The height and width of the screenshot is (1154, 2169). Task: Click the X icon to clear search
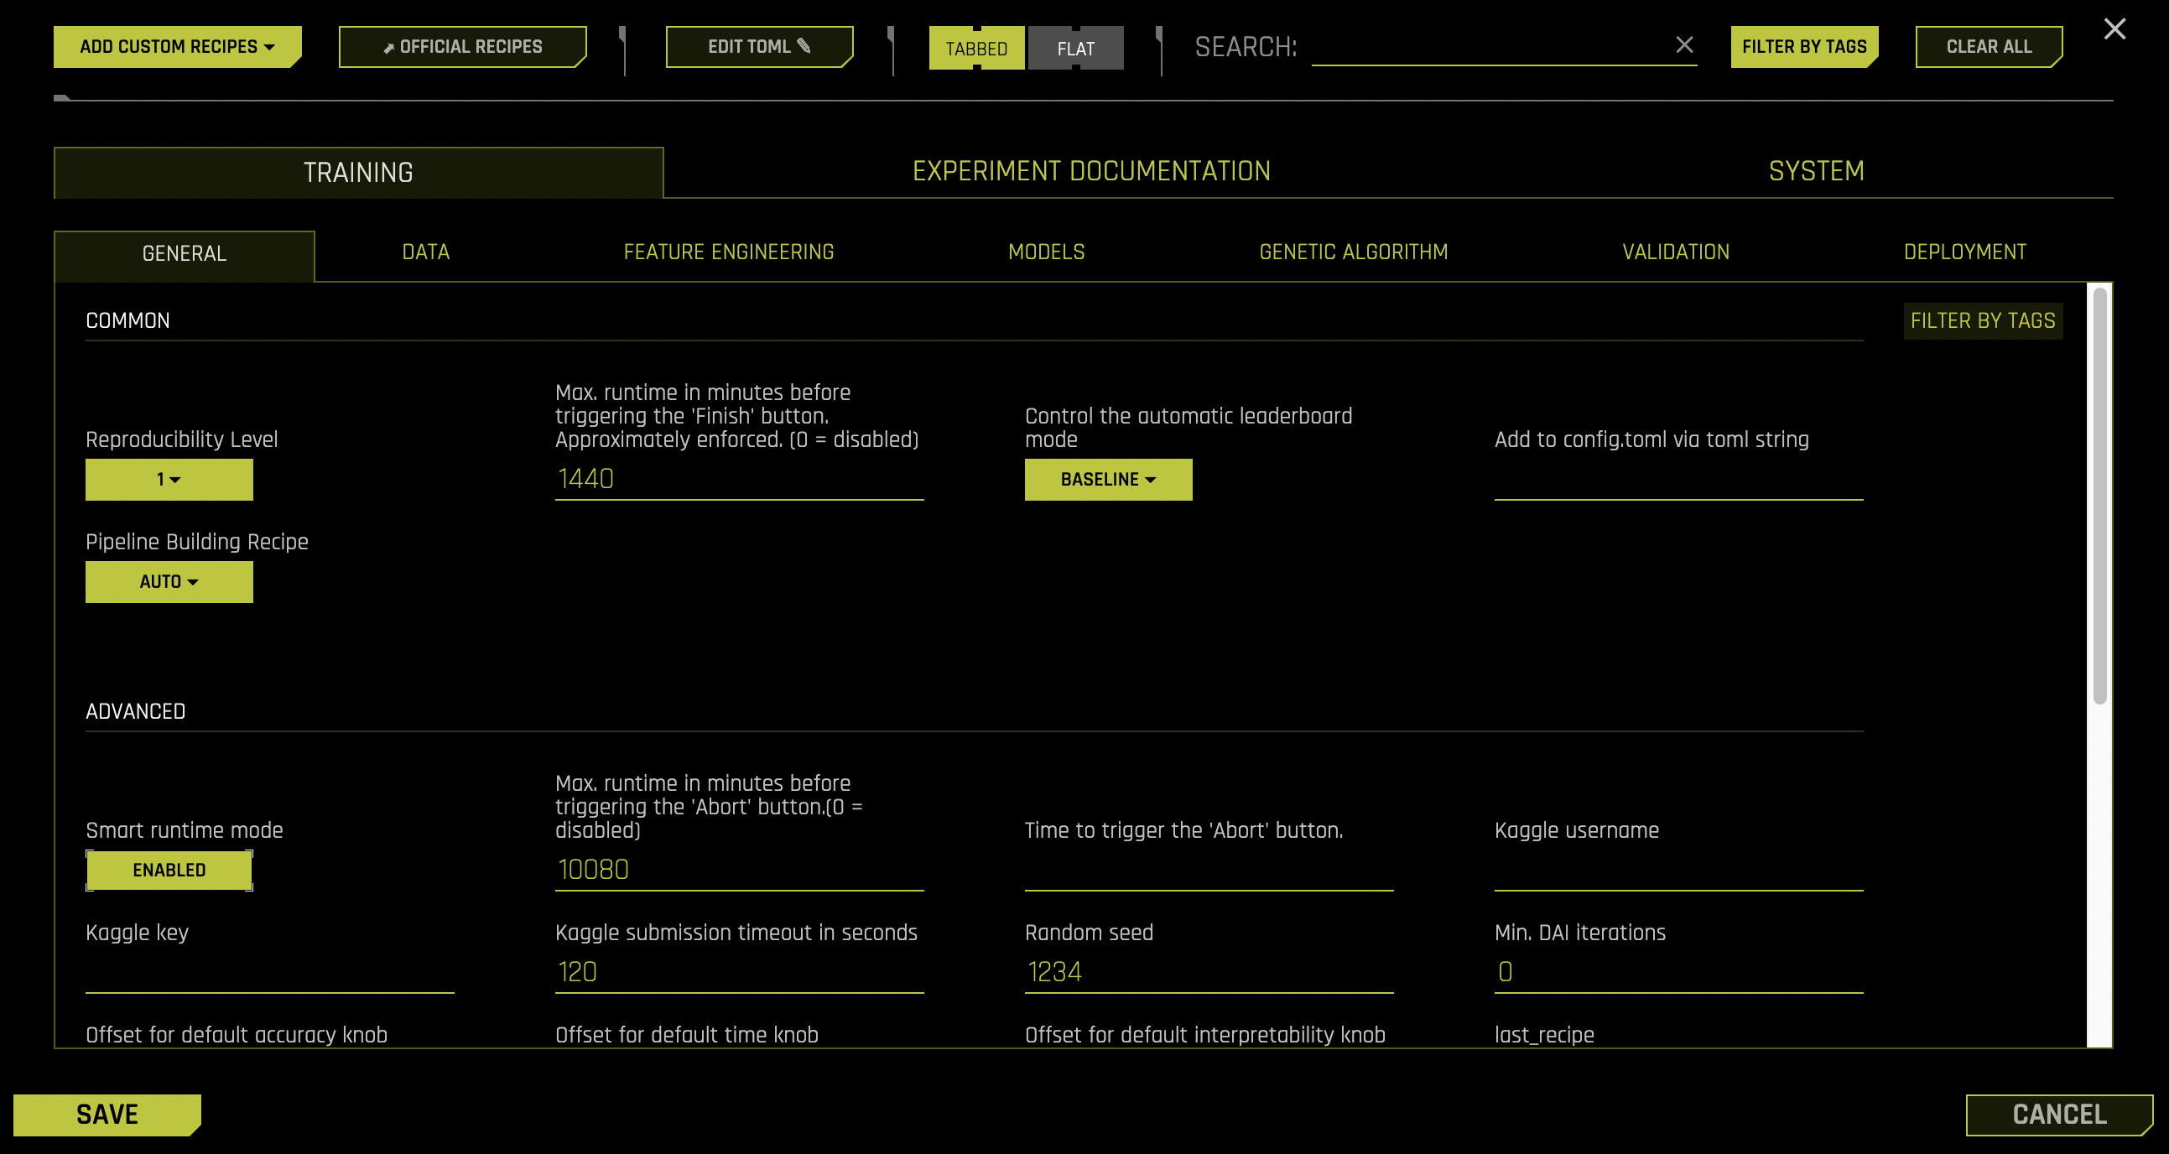[x=1684, y=44]
